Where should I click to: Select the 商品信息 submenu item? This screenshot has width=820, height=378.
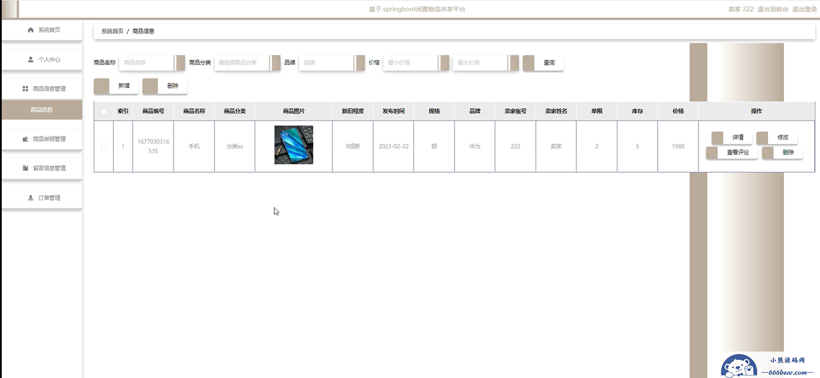click(42, 110)
